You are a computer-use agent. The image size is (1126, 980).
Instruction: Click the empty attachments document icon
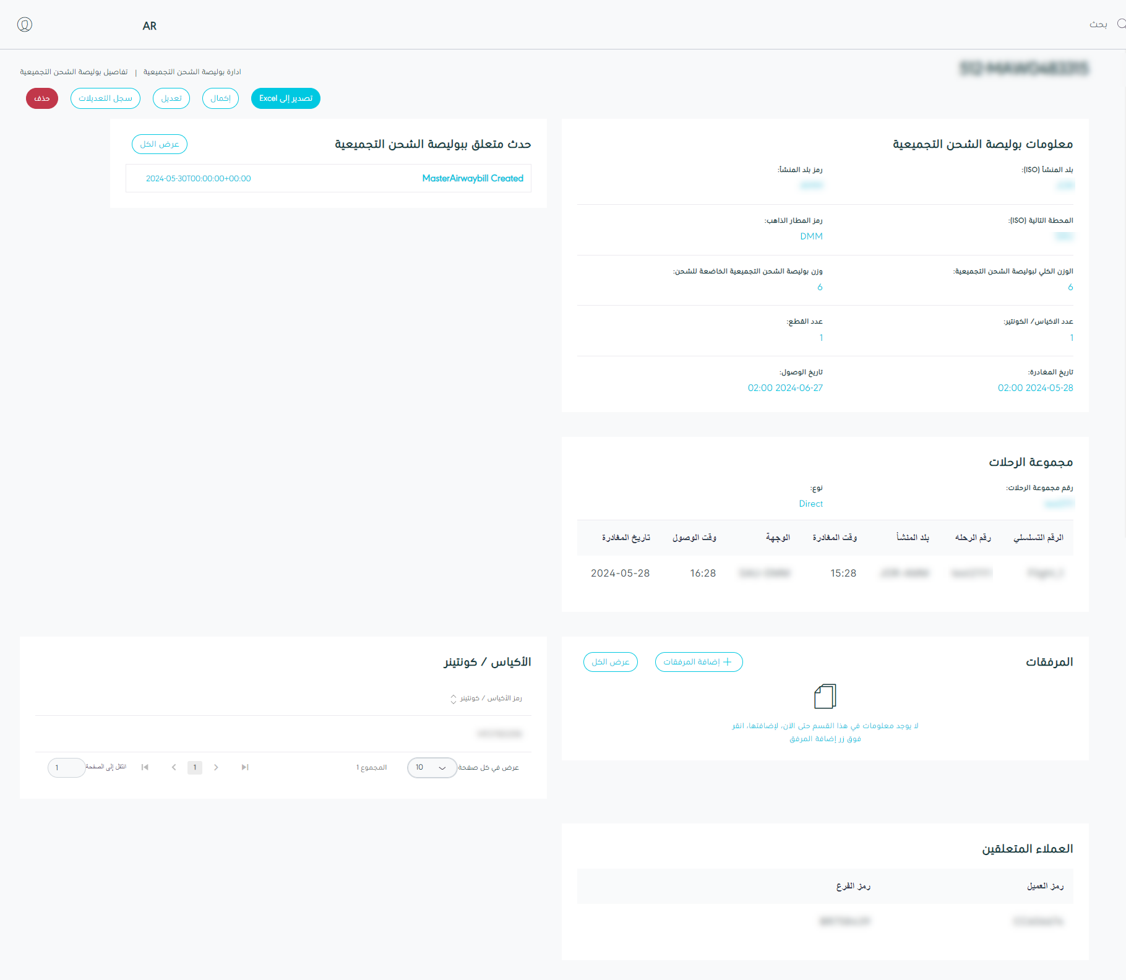(825, 696)
